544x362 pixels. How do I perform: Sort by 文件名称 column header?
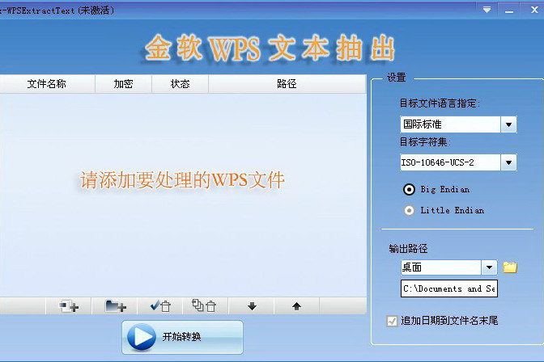pyautogui.click(x=47, y=84)
